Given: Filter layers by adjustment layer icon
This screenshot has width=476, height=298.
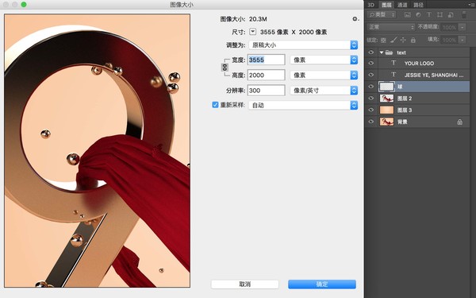Looking at the screenshot, I should click(418, 14).
